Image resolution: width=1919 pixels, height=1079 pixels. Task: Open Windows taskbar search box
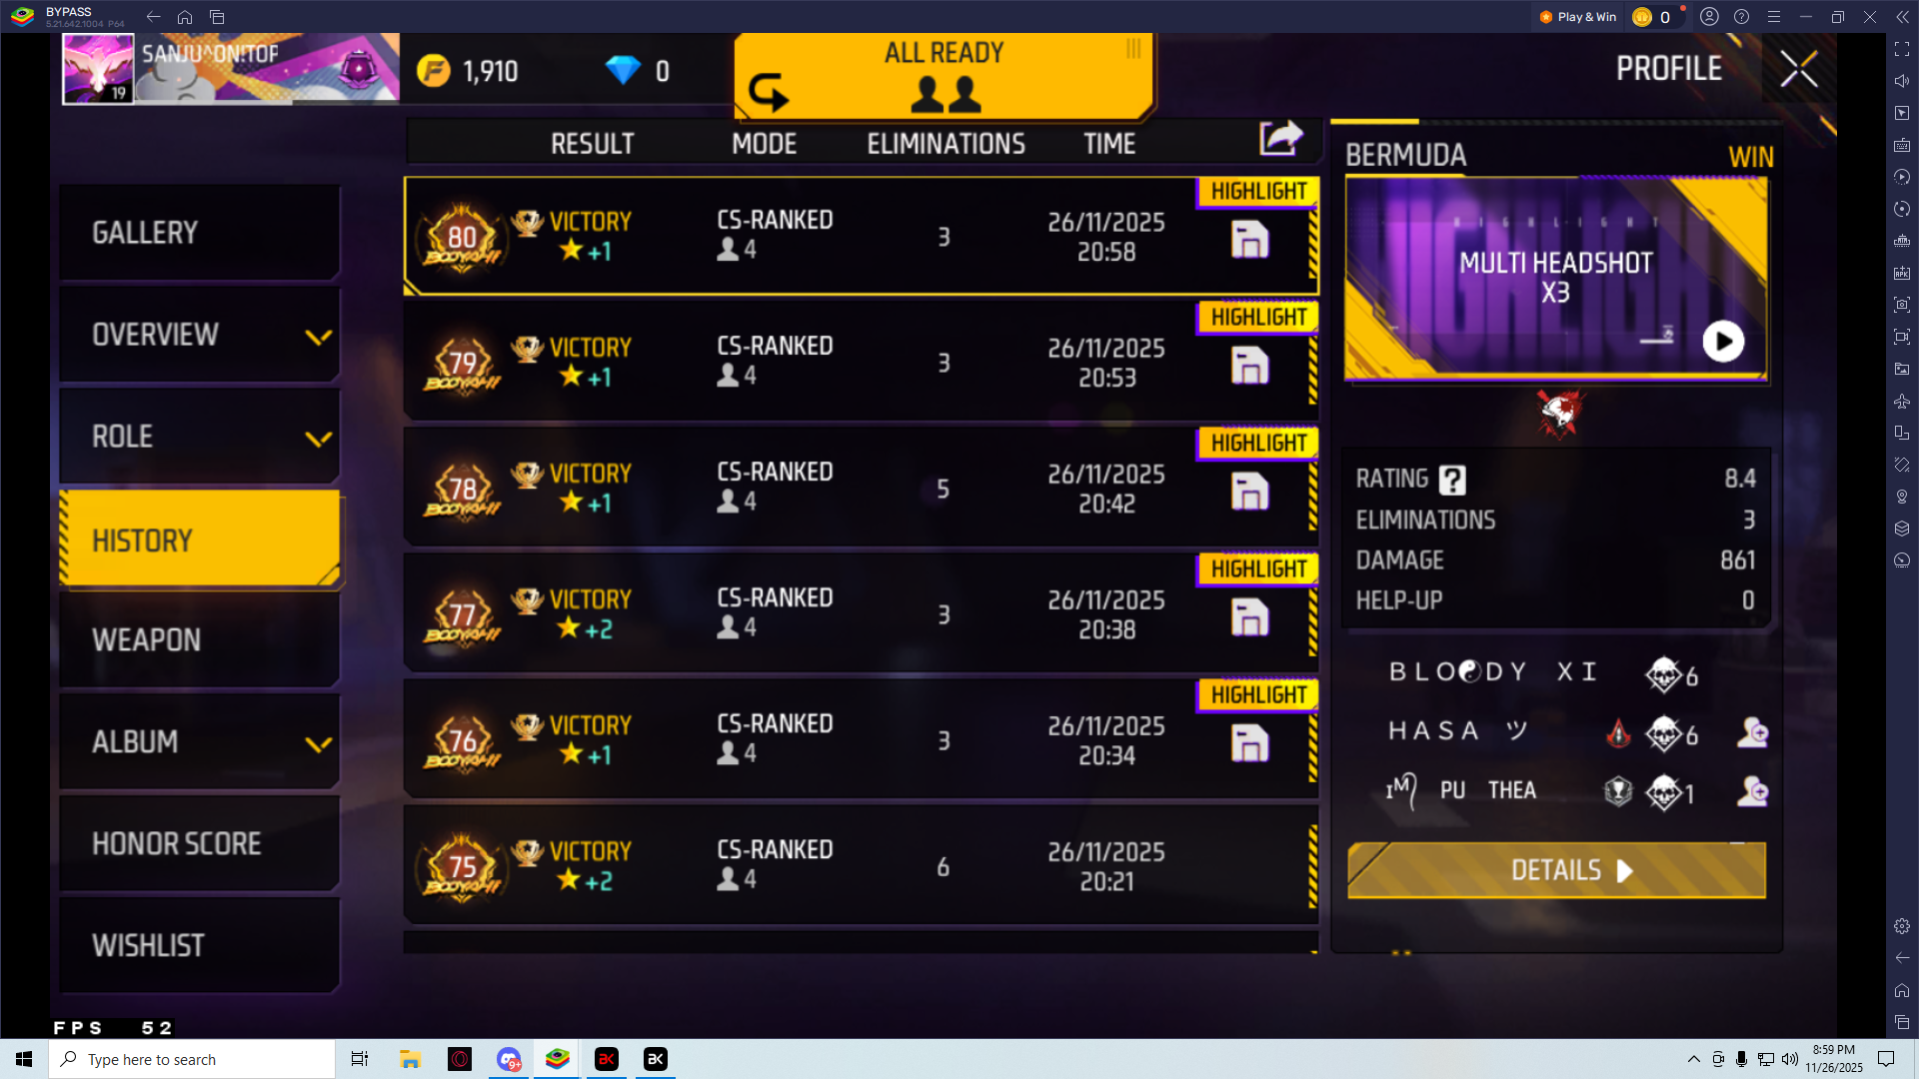(x=192, y=1059)
